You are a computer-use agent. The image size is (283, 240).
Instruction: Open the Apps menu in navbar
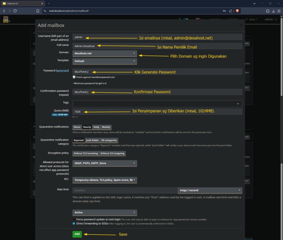coord(251,20)
